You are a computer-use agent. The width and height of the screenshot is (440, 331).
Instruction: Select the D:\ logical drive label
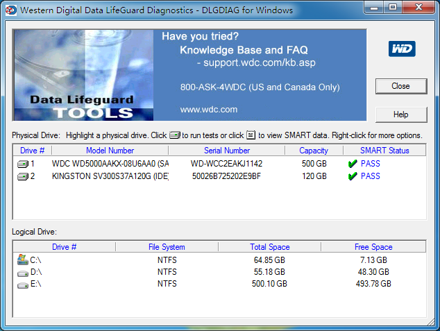click(36, 272)
